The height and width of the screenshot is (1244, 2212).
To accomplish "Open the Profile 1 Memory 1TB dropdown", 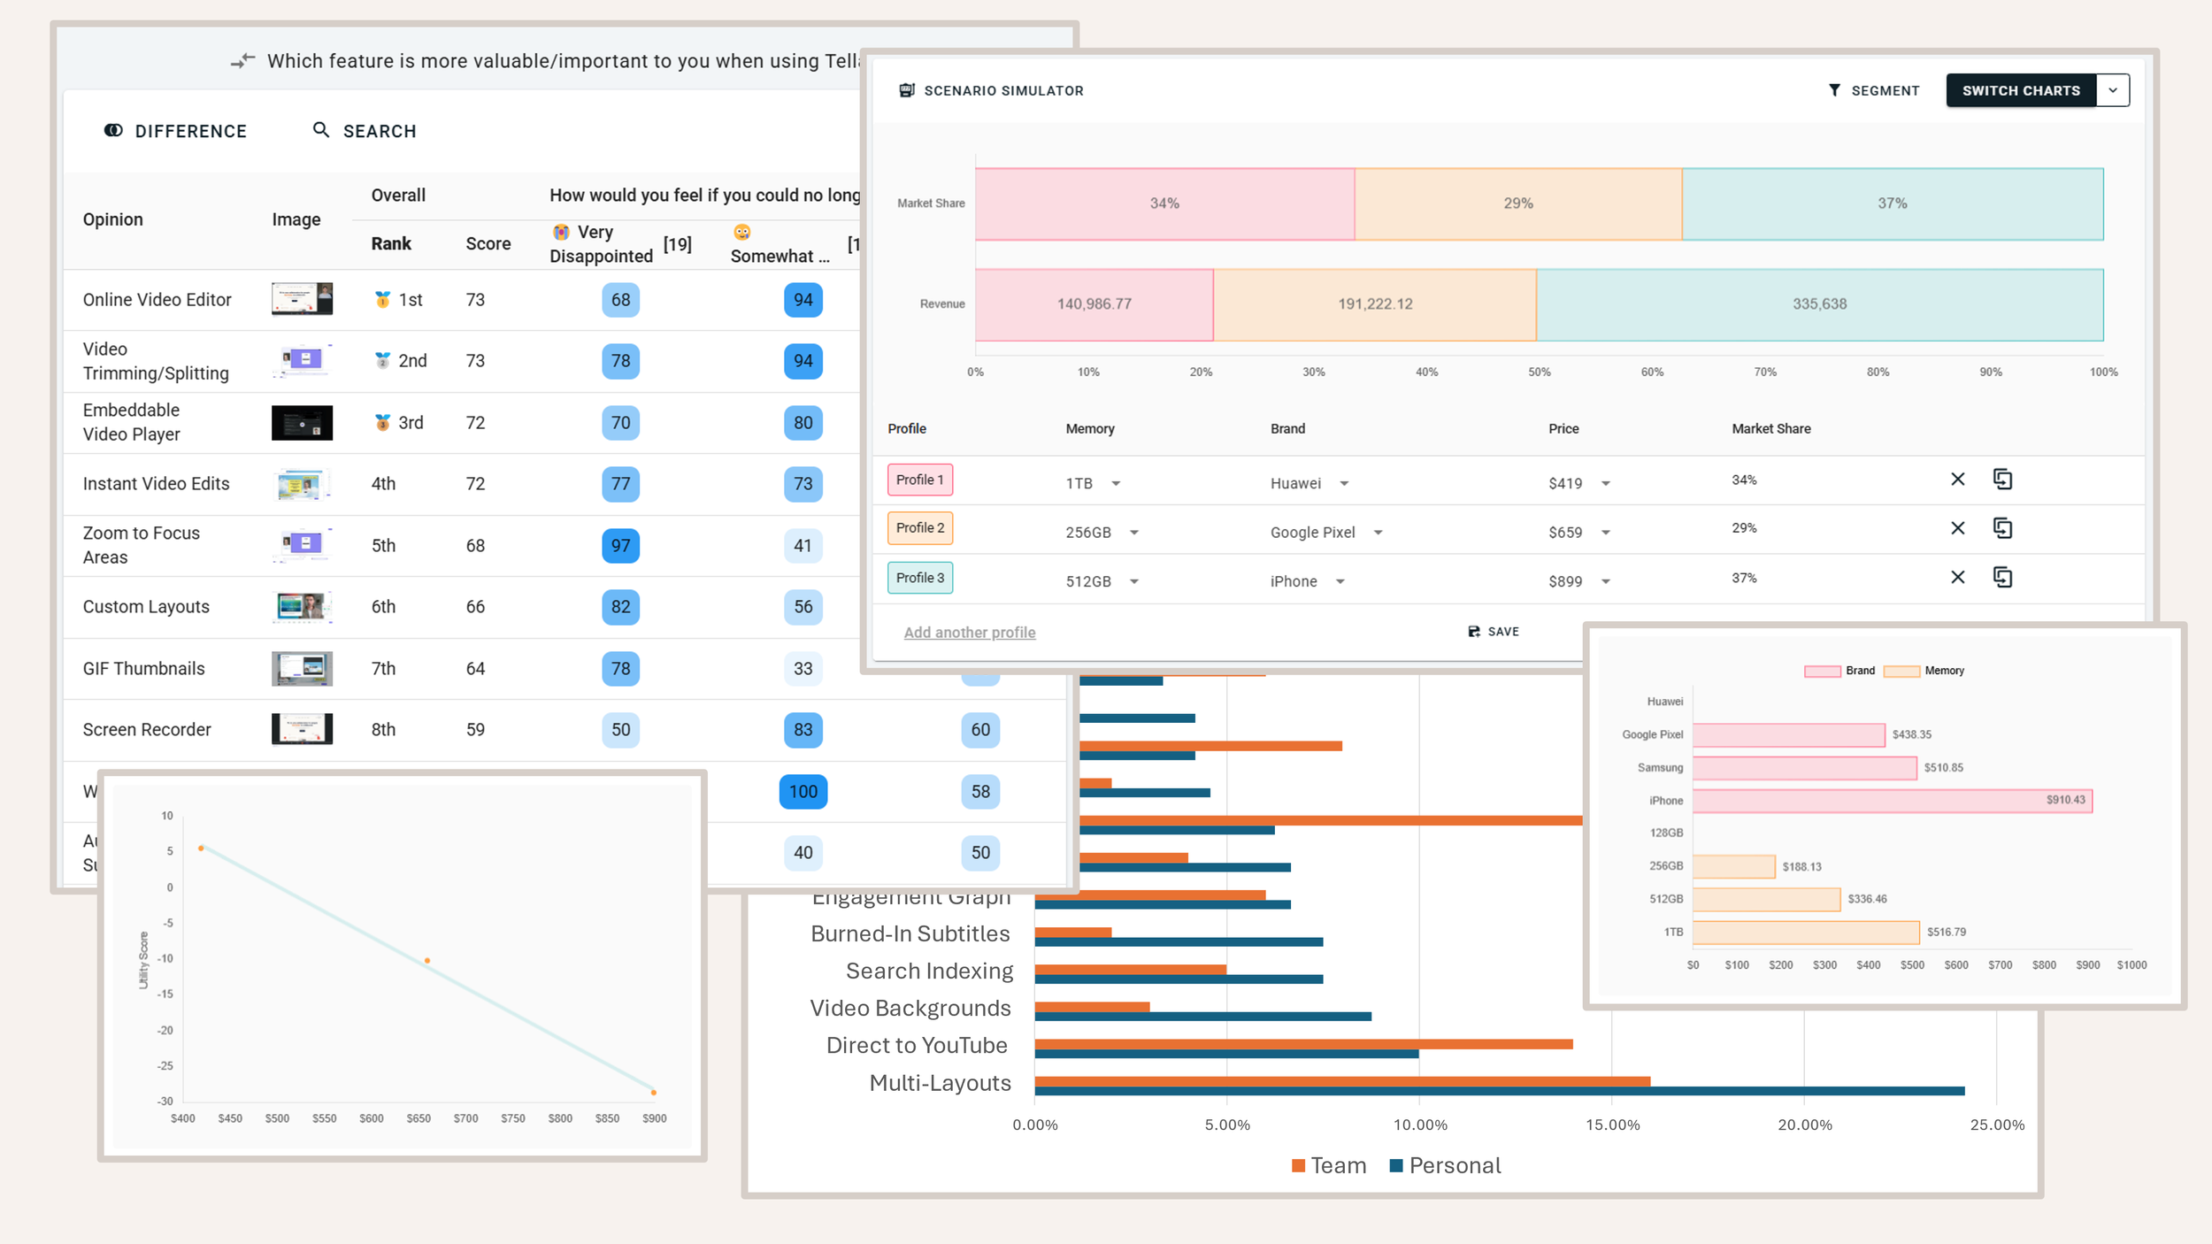I will click(1116, 484).
